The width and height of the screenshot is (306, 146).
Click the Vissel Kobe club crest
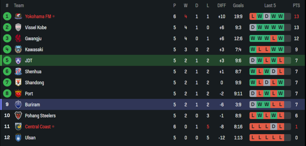pos(18,27)
